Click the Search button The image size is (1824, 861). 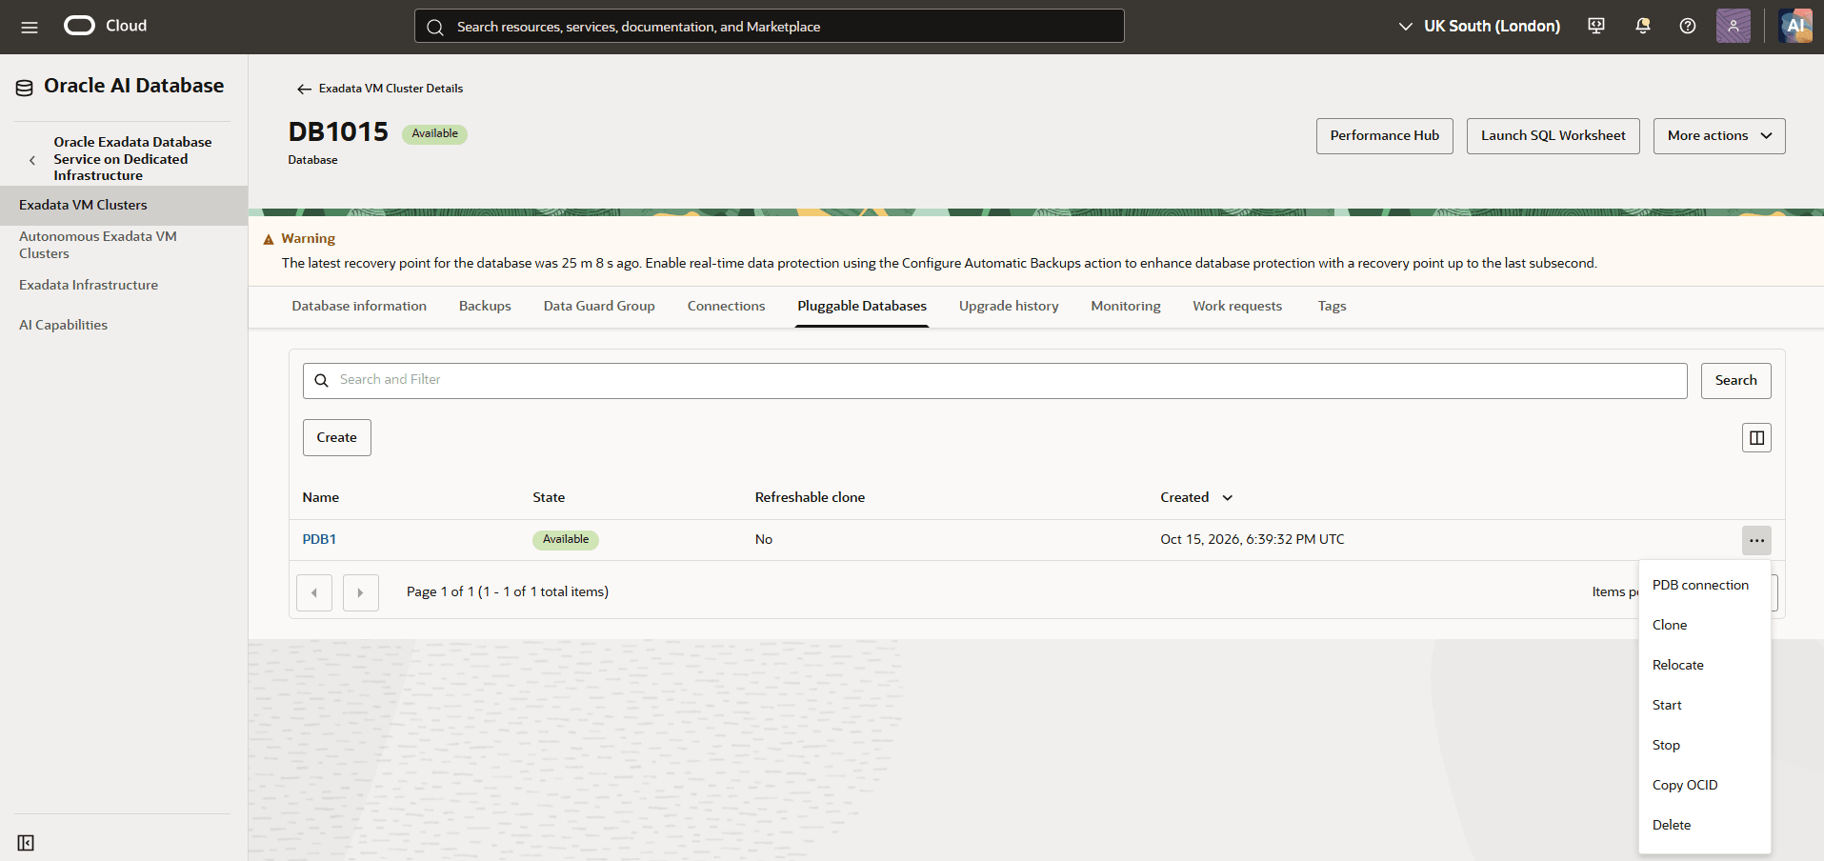coord(1735,381)
